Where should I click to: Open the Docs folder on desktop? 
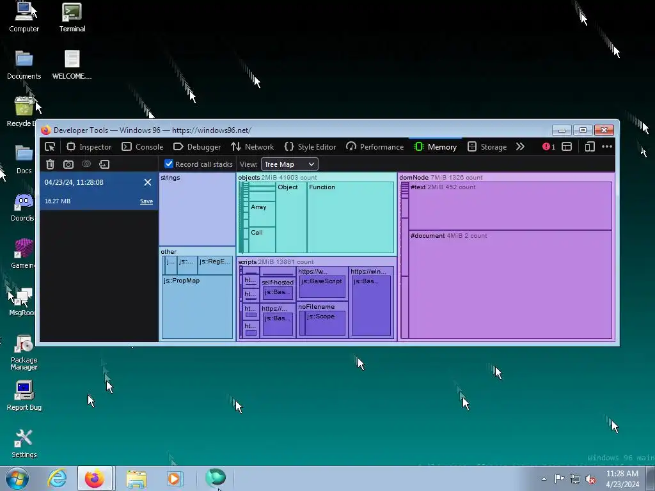pyautogui.click(x=24, y=159)
